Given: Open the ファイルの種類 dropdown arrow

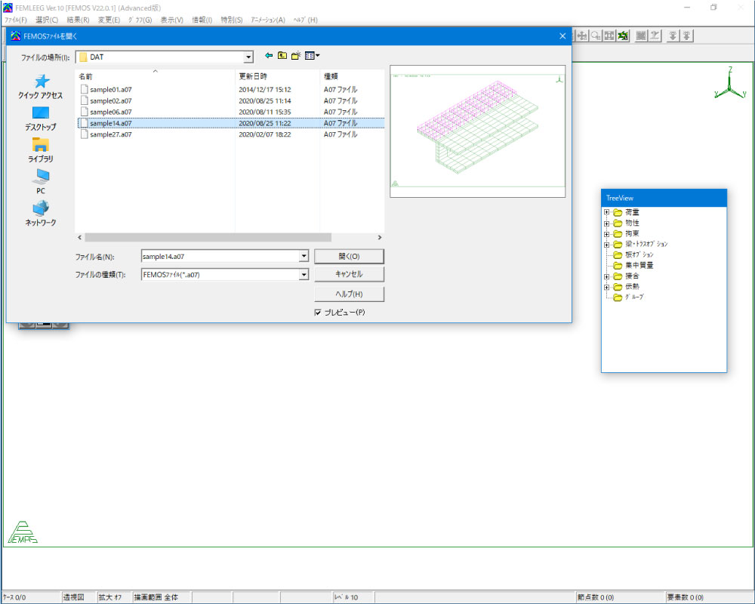Looking at the screenshot, I should 304,275.
